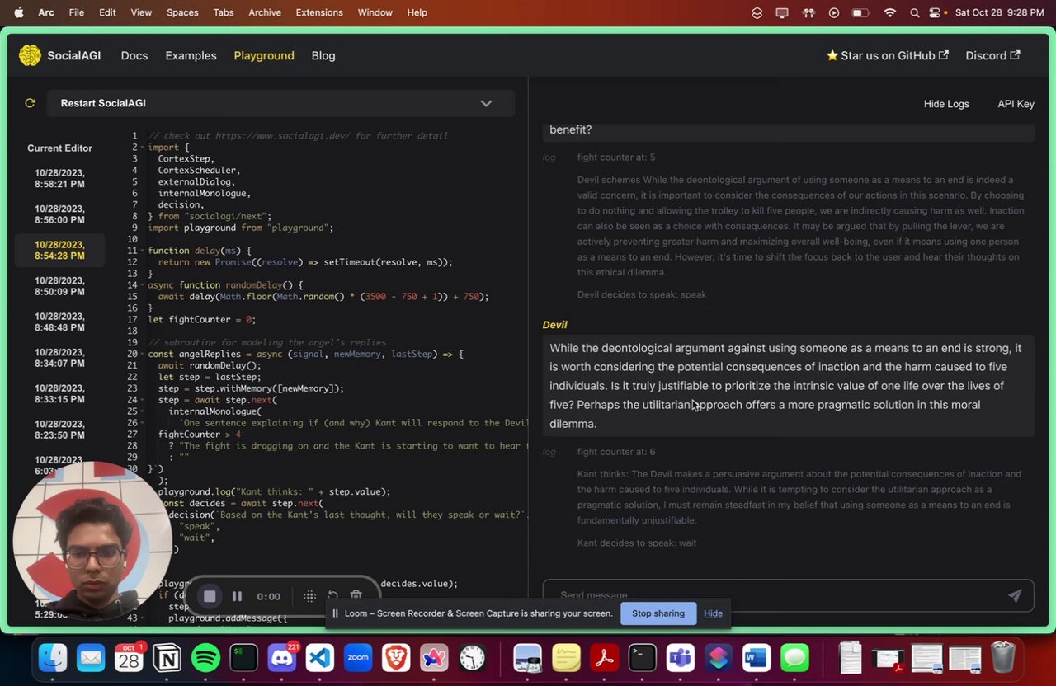Viewport: 1056px width, 686px height.
Task: Restart Loom recording with undo arrow
Action: pos(333,596)
